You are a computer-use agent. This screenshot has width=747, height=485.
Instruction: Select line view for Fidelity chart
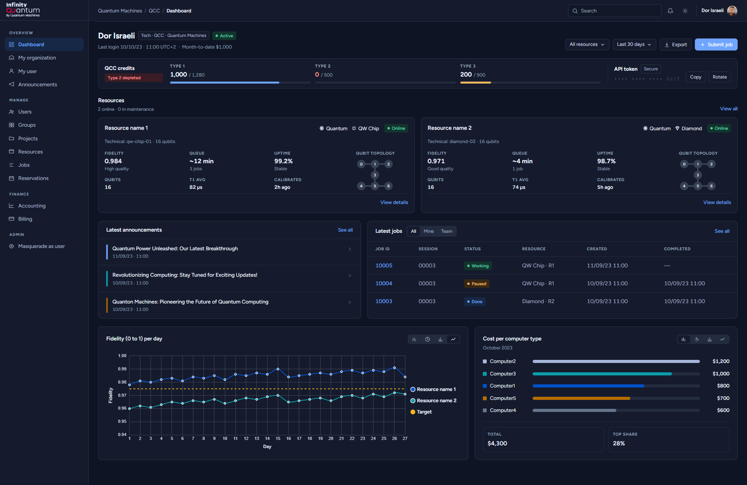[x=453, y=339]
